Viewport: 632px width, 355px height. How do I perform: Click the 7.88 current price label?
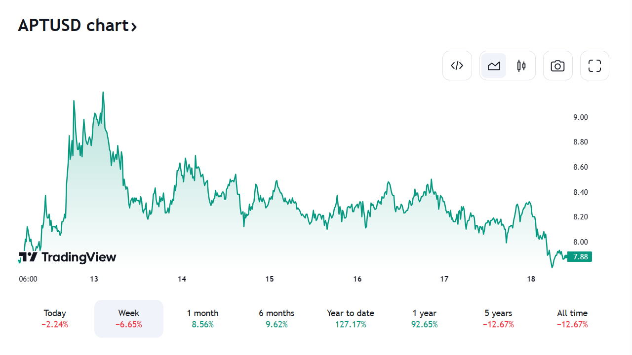coord(580,257)
